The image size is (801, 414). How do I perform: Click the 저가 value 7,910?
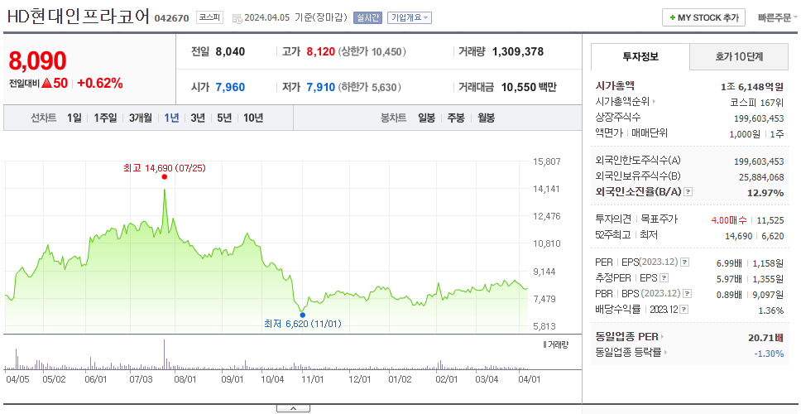coord(321,88)
